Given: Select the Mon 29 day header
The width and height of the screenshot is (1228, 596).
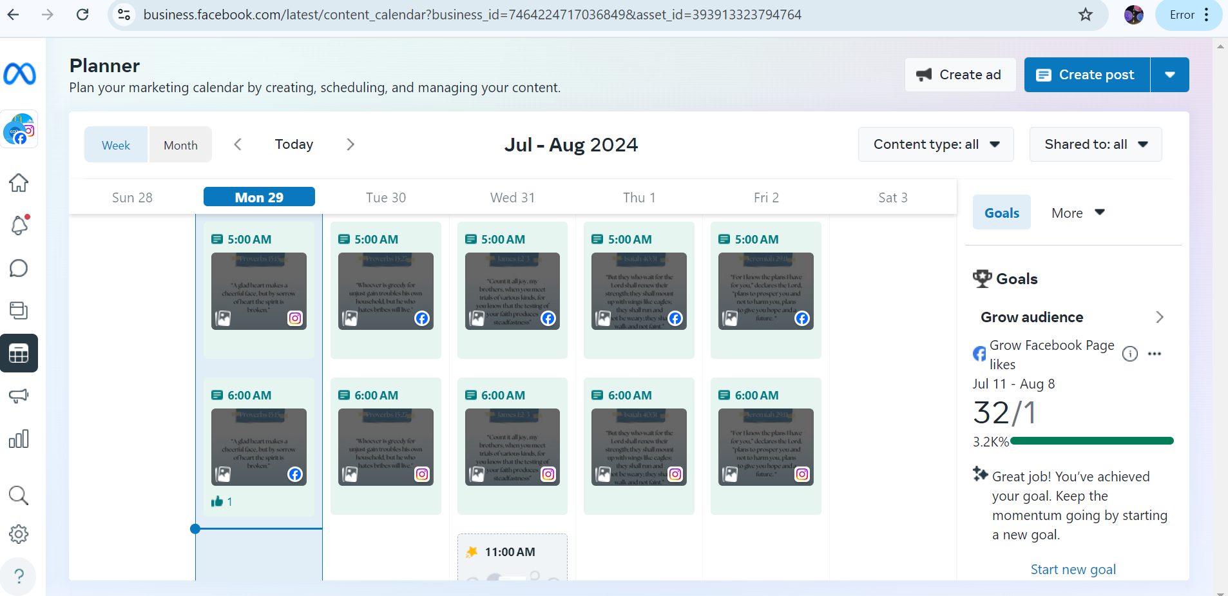Looking at the screenshot, I should tap(259, 197).
